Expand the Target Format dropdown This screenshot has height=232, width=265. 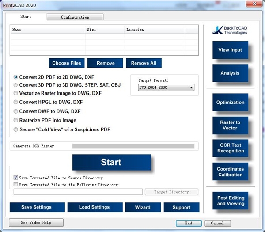click(166, 88)
